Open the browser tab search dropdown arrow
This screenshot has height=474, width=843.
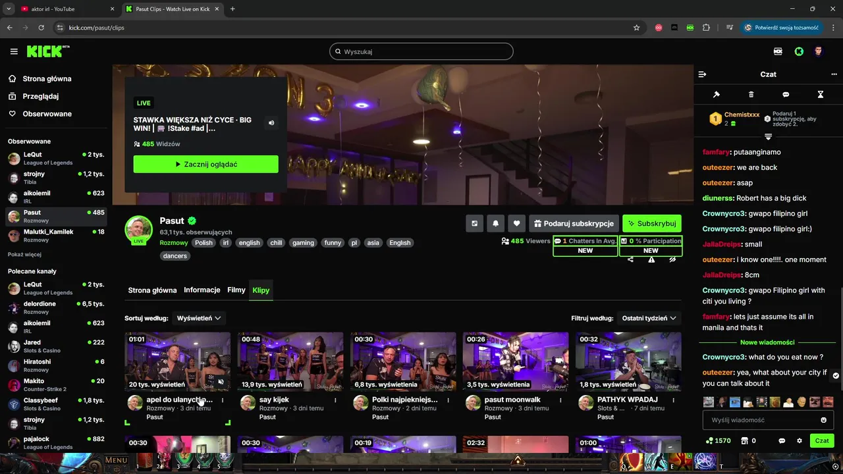[9, 9]
